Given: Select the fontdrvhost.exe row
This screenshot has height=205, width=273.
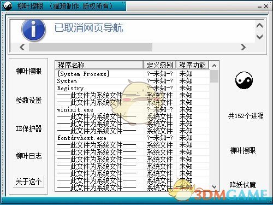Looking at the screenshot, I should click(132, 138).
